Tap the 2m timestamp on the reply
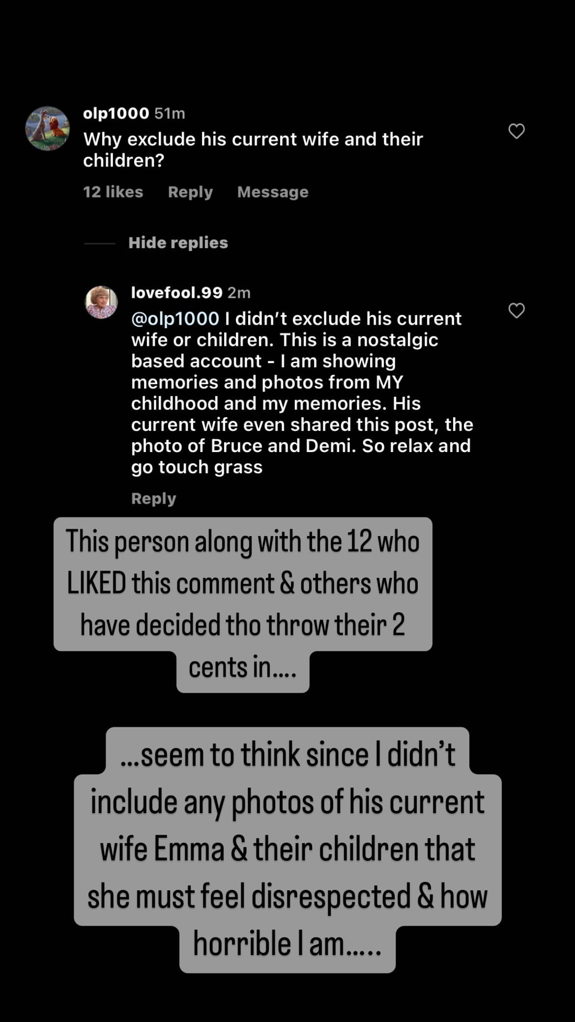 [239, 293]
